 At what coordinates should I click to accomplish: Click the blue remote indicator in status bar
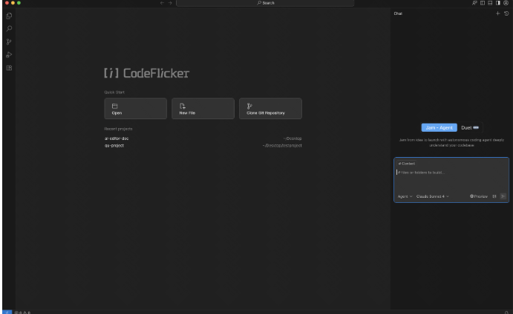[x=7, y=312]
